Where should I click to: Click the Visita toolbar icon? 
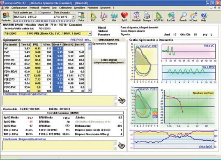[x=81, y=16]
